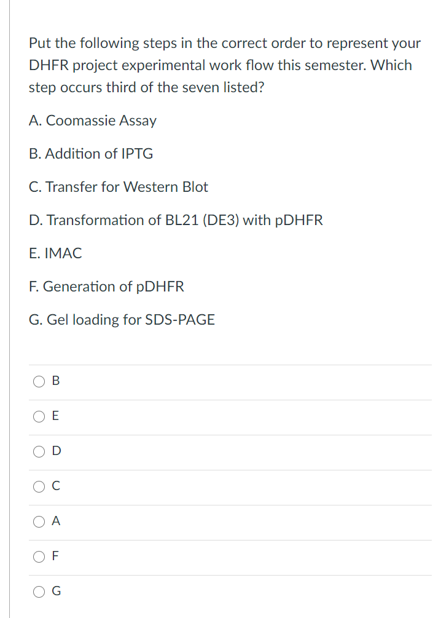The image size is (441, 618).
Task: Click the label text G
Action: point(55,592)
